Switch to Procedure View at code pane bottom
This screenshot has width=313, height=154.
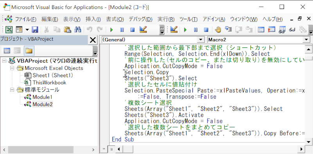[104, 149]
